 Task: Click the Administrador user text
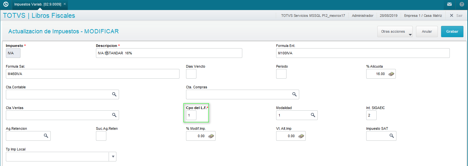pos(363,15)
